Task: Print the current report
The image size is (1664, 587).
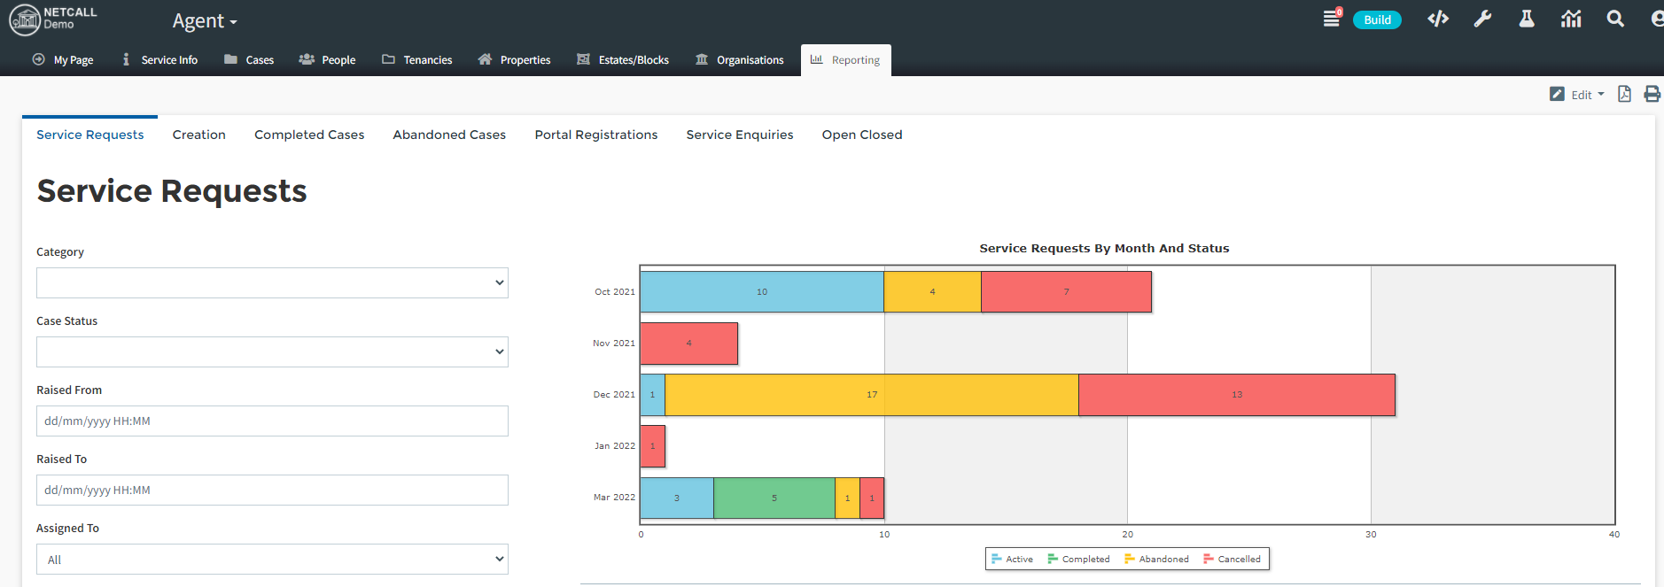Action: tap(1652, 94)
